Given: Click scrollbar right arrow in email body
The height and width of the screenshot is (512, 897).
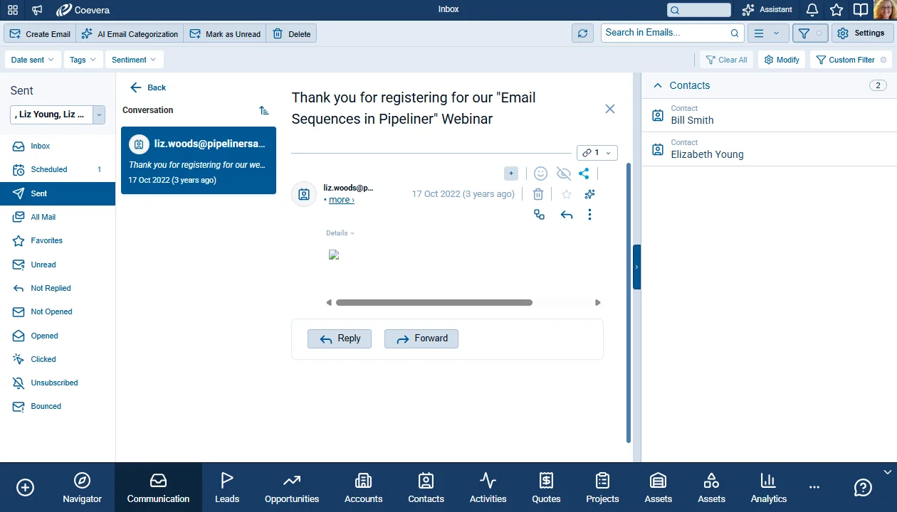Looking at the screenshot, I should pyautogui.click(x=598, y=302).
